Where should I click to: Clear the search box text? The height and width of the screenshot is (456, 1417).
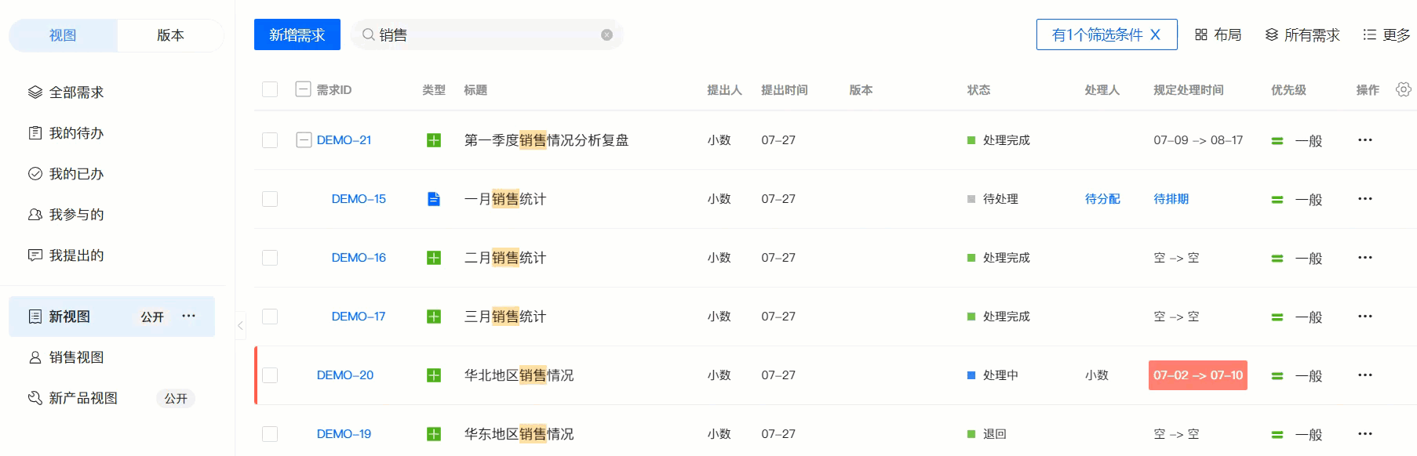tap(607, 34)
